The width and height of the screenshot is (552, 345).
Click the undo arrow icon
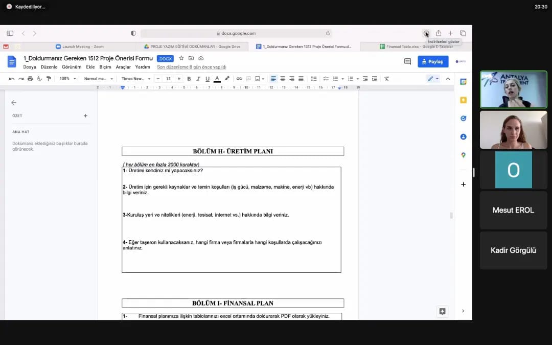coord(12,79)
